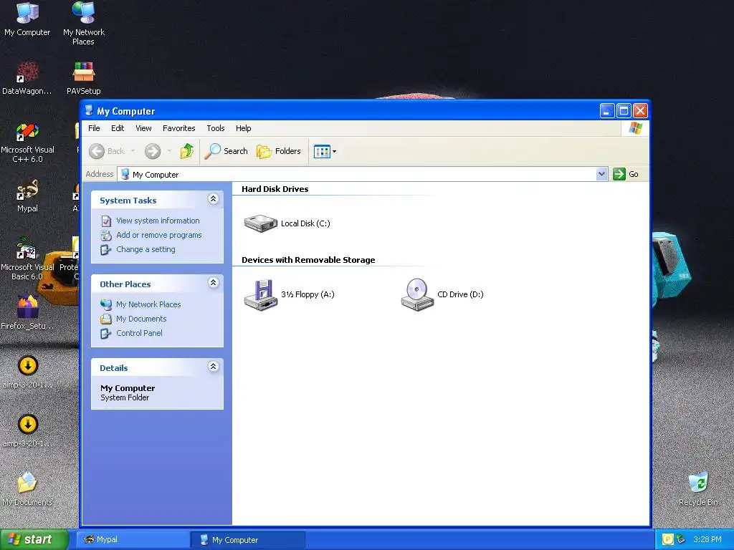Open the View menu

(x=143, y=128)
